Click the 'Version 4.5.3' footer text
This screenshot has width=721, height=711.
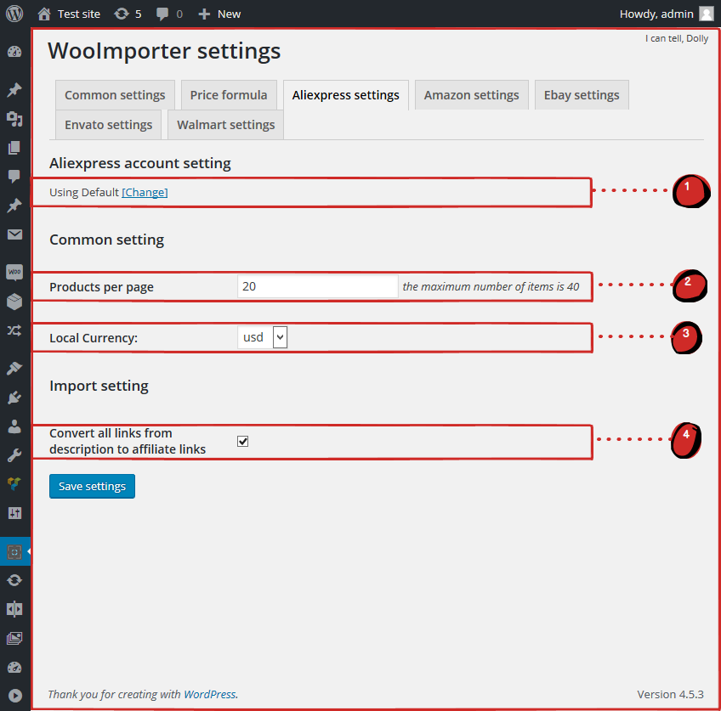pos(670,694)
